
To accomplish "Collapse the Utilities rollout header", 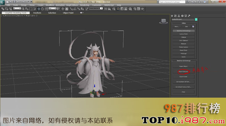I will pos(184,23).
